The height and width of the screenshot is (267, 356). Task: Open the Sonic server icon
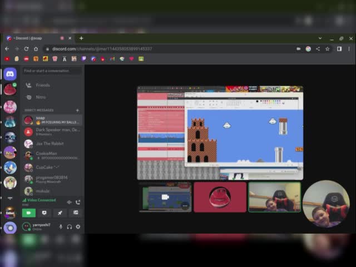pos(10,167)
